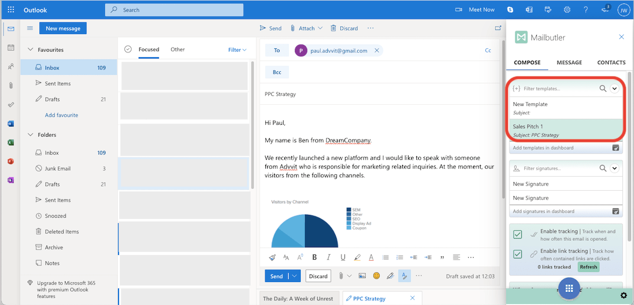
Task: Open OneNote feed icon in header
Action: click(529, 9)
